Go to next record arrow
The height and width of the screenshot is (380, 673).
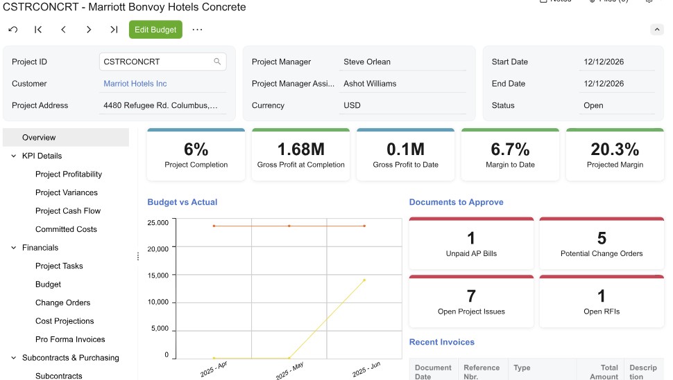89,30
